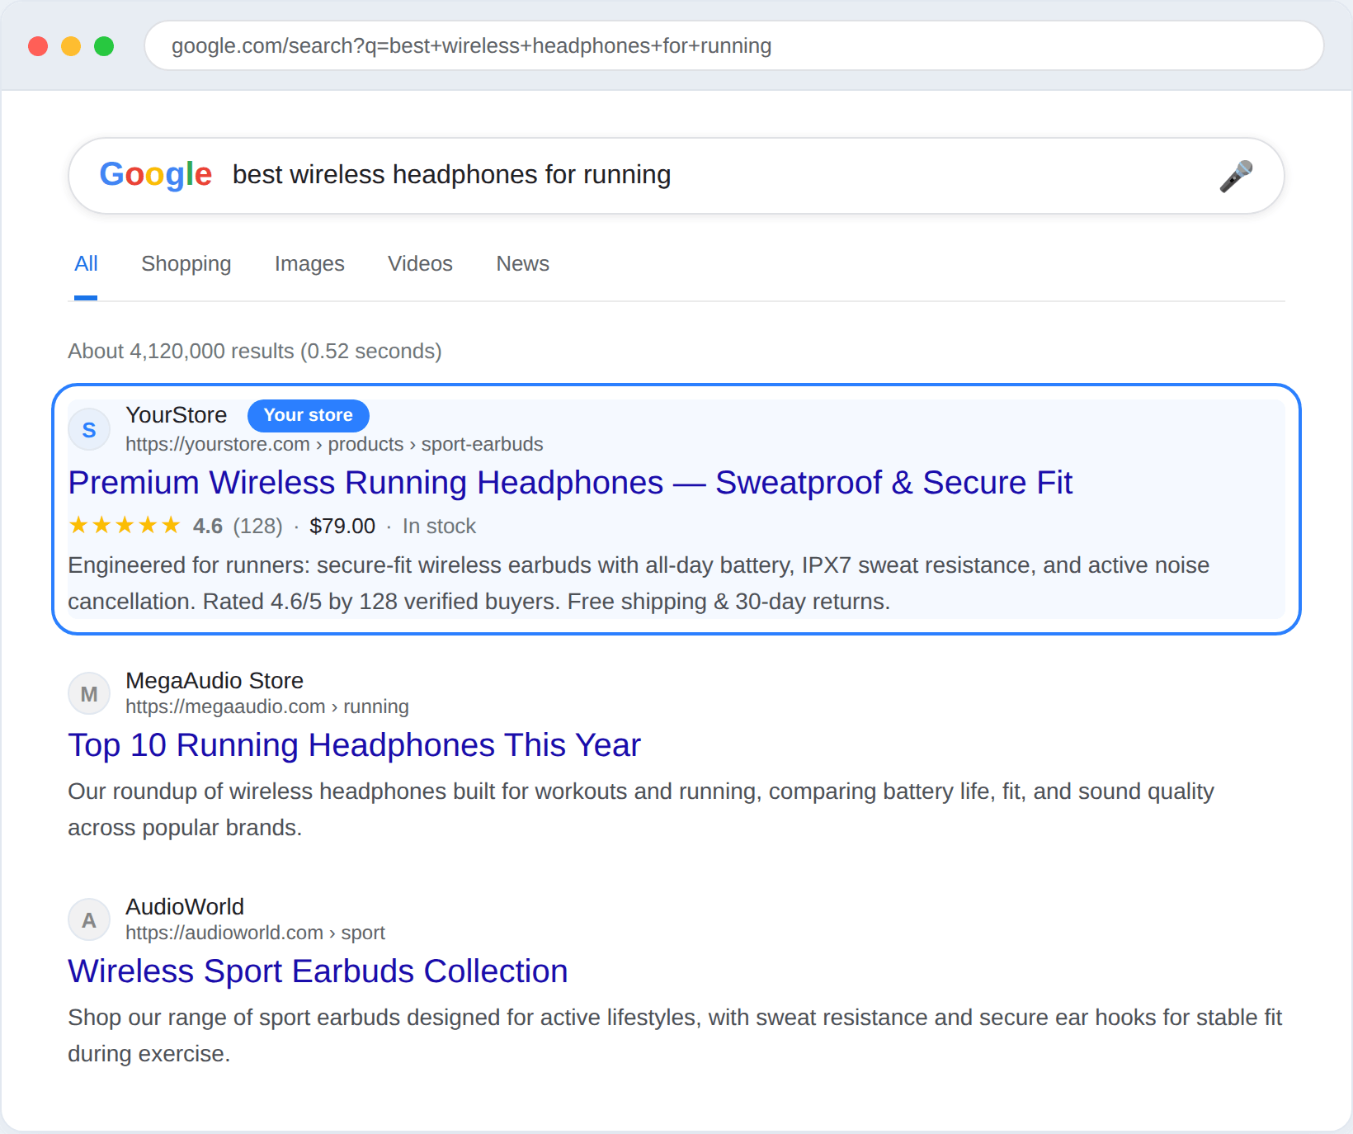1353x1134 pixels.
Task: Click the red close window button
Action: pos(38,46)
